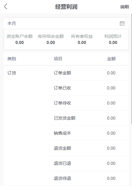Image resolution: width=132 pixels, height=186 pixels.
Task: Click the 项目 column header
Action: (x=58, y=59)
